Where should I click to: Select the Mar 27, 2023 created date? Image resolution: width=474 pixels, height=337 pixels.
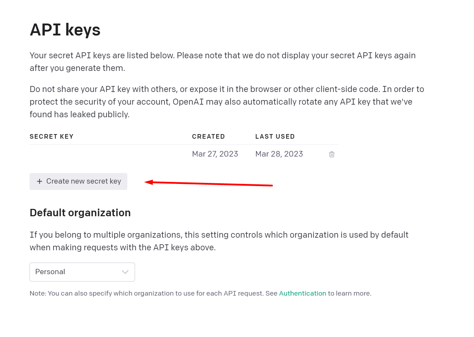[x=215, y=154]
